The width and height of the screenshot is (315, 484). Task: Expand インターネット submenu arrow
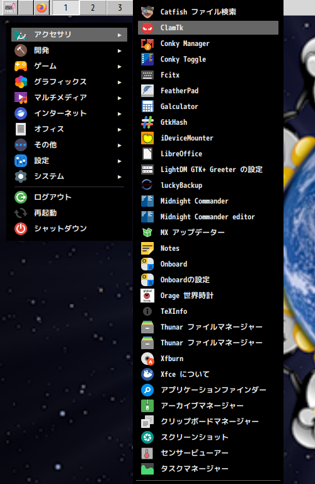[120, 113]
